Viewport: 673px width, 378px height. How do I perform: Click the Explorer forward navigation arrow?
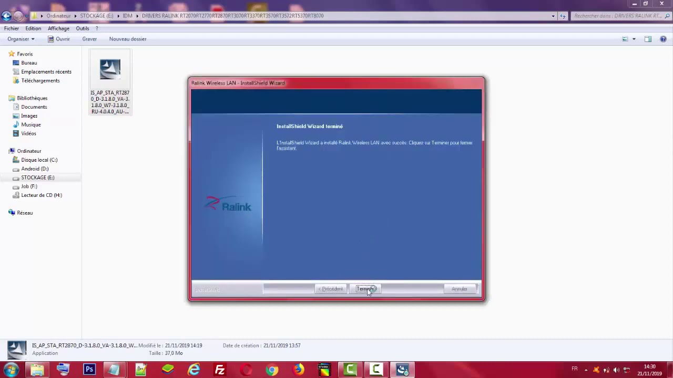coord(18,16)
